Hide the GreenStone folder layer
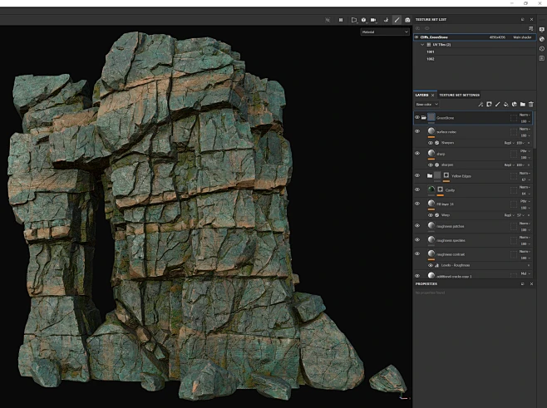 [417, 118]
